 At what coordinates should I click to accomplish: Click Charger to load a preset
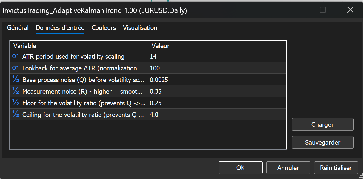point(323,124)
